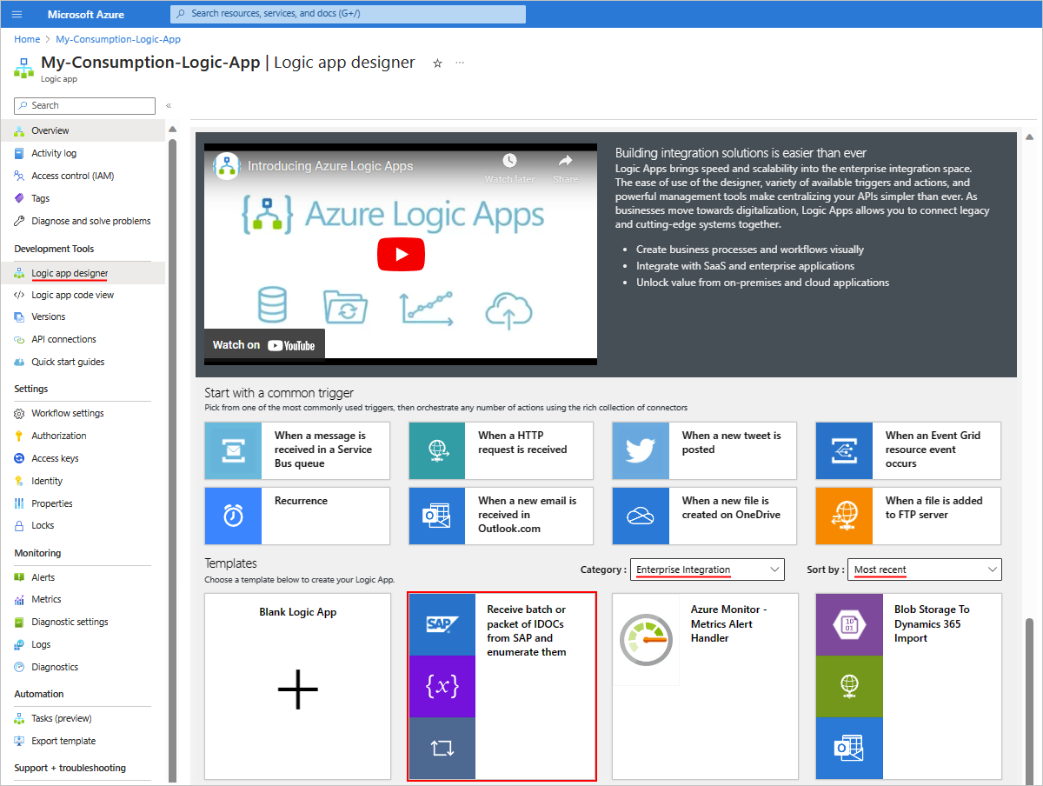Select the Receive batch of IDOCs from SAP template

pyautogui.click(x=502, y=686)
